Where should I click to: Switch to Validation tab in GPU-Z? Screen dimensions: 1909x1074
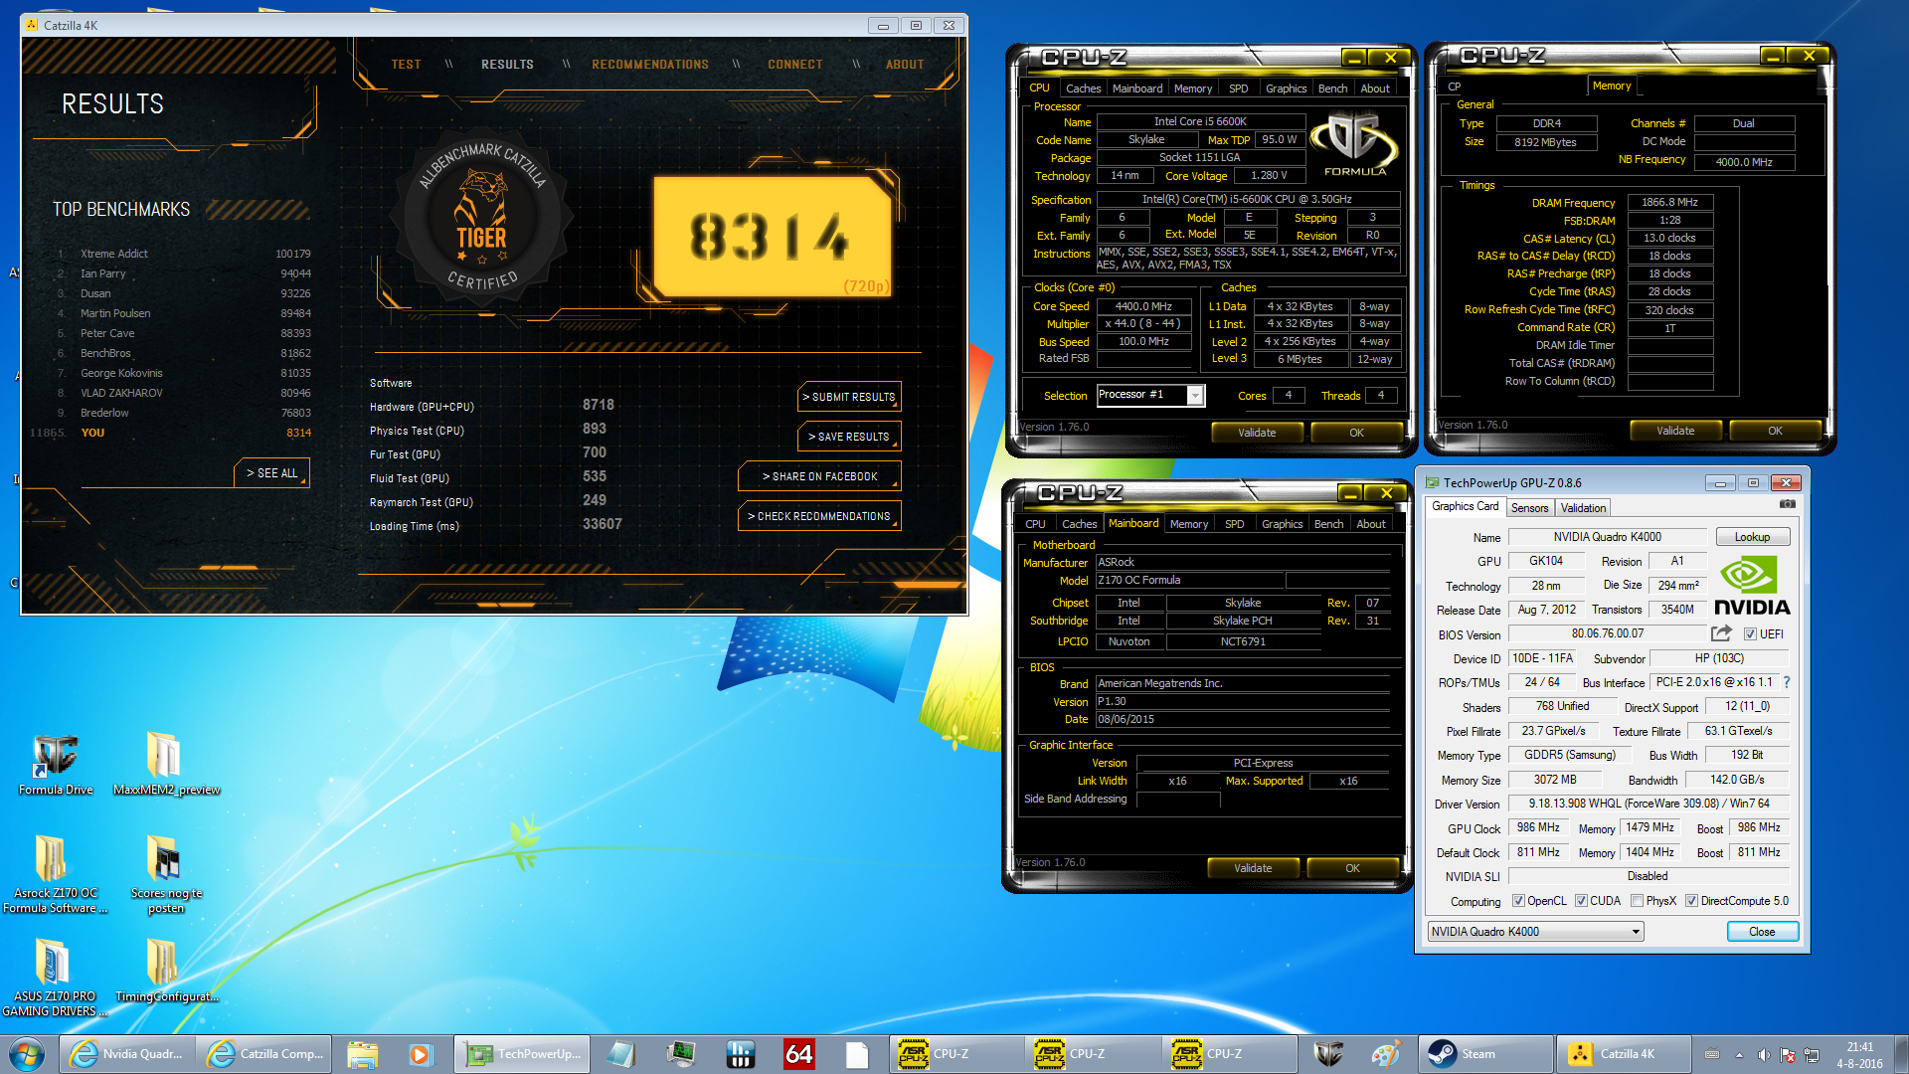pyautogui.click(x=1583, y=508)
